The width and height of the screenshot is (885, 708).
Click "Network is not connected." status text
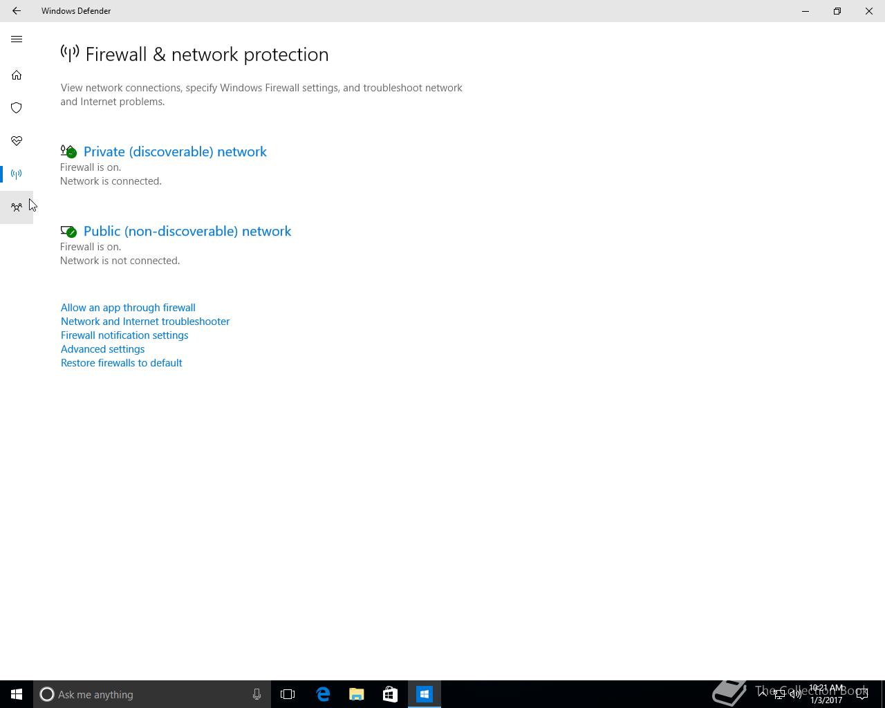coord(120,261)
